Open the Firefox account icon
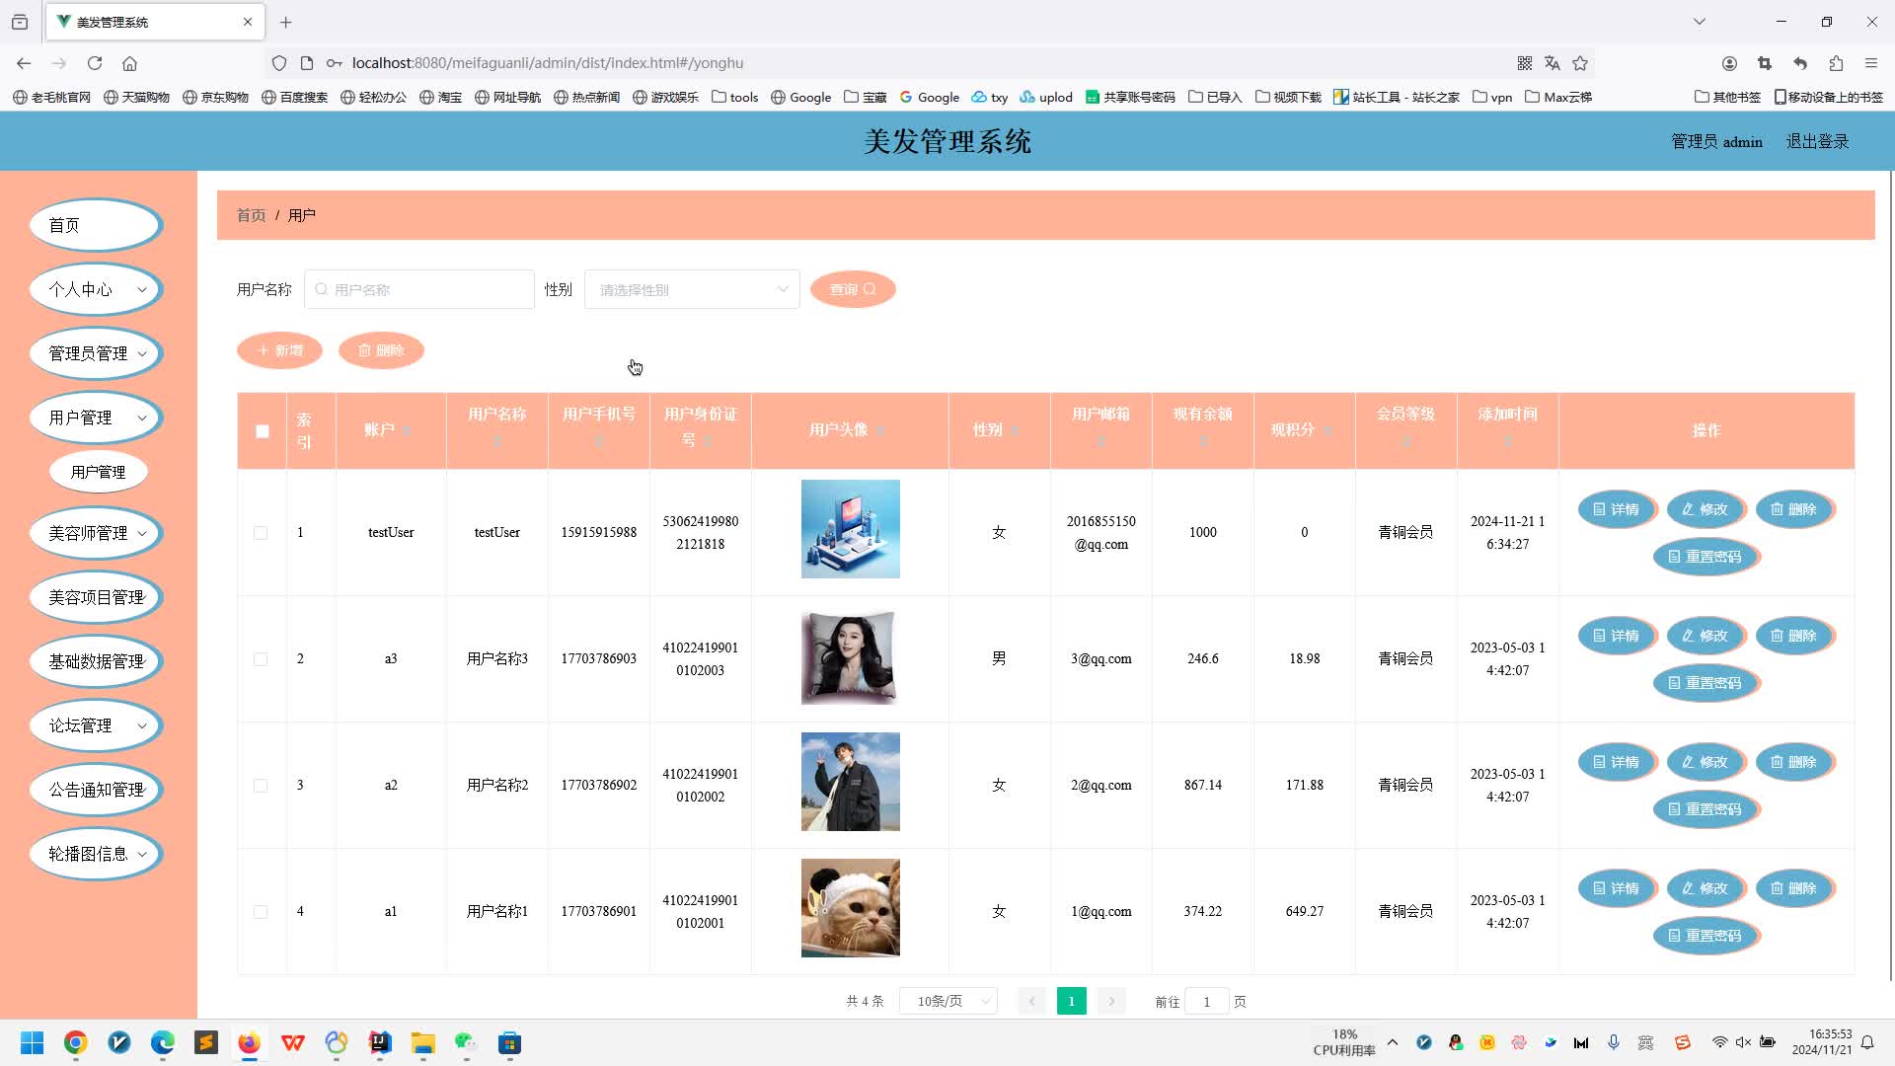 [x=1729, y=63]
